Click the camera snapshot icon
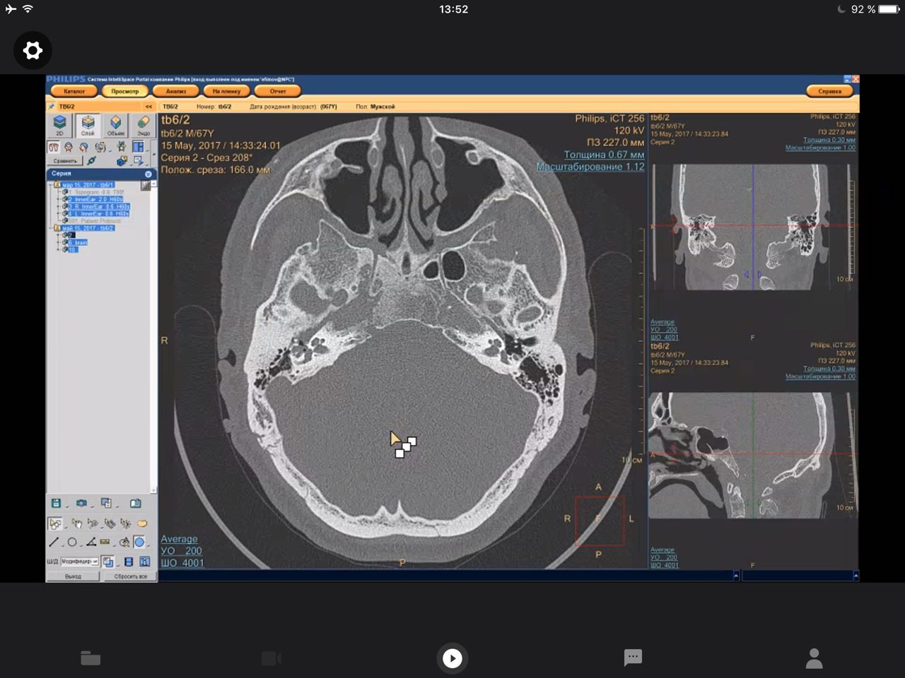The image size is (905, 678). pyautogui.click(x=81, y=503)
